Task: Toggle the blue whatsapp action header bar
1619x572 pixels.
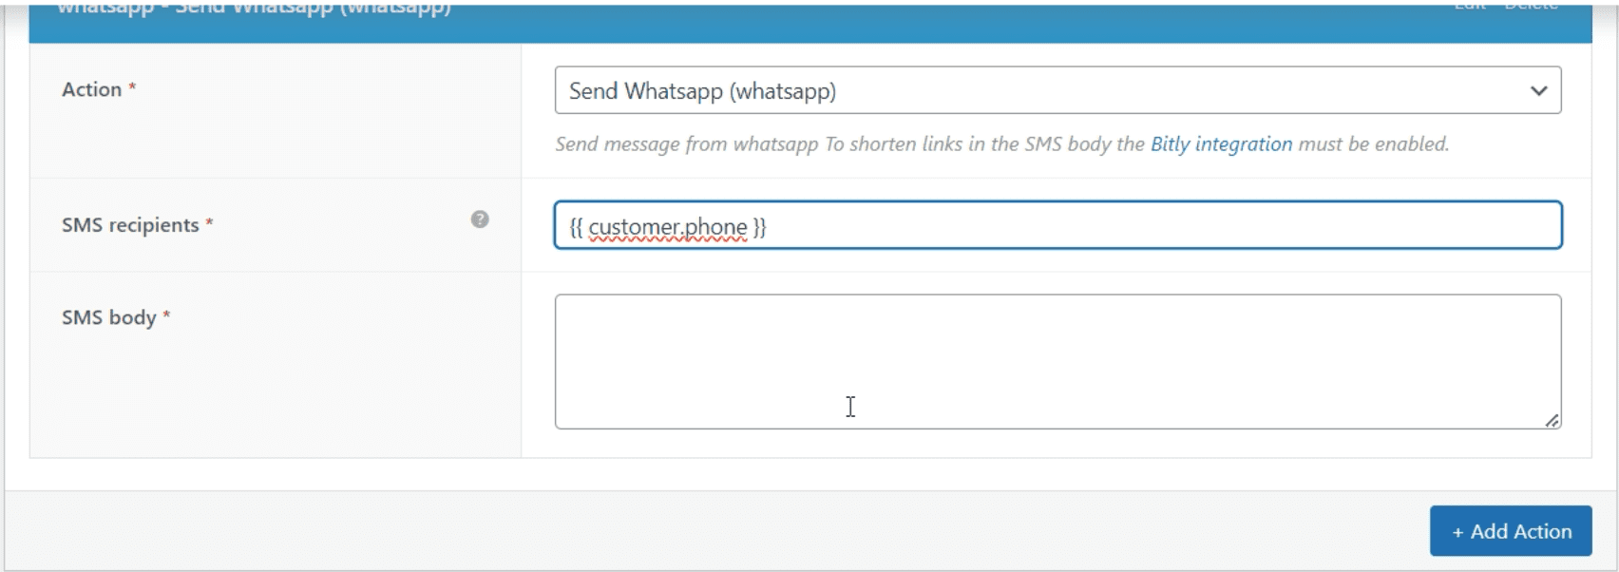Action: (x=855, y=19)
